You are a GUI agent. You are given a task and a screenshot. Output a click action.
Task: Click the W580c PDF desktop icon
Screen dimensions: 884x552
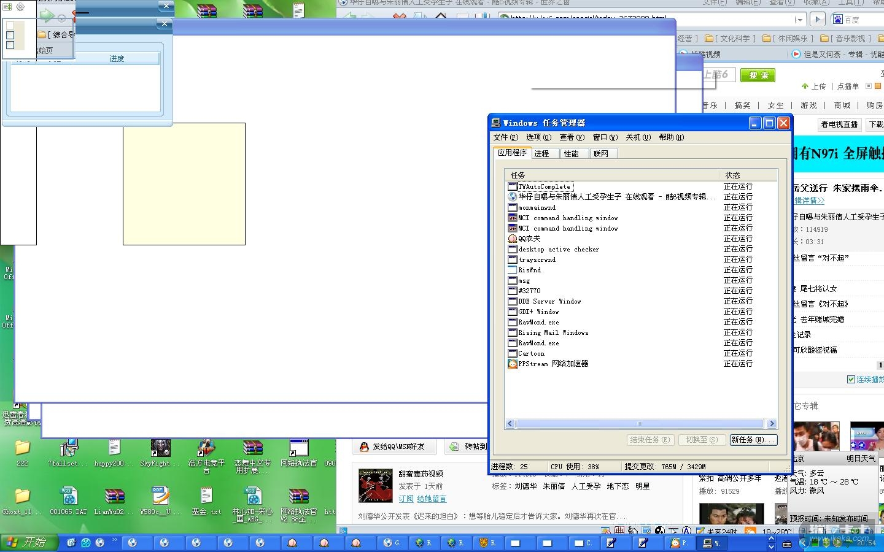(160, 499)
